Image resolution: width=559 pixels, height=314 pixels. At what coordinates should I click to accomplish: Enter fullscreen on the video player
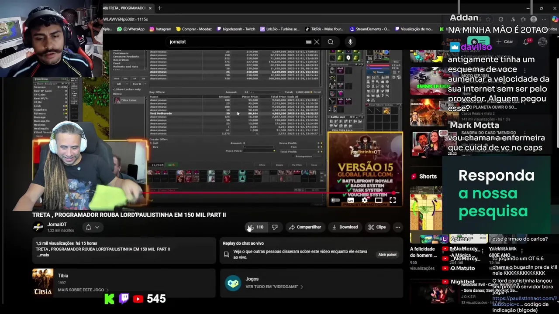[393, 201]
